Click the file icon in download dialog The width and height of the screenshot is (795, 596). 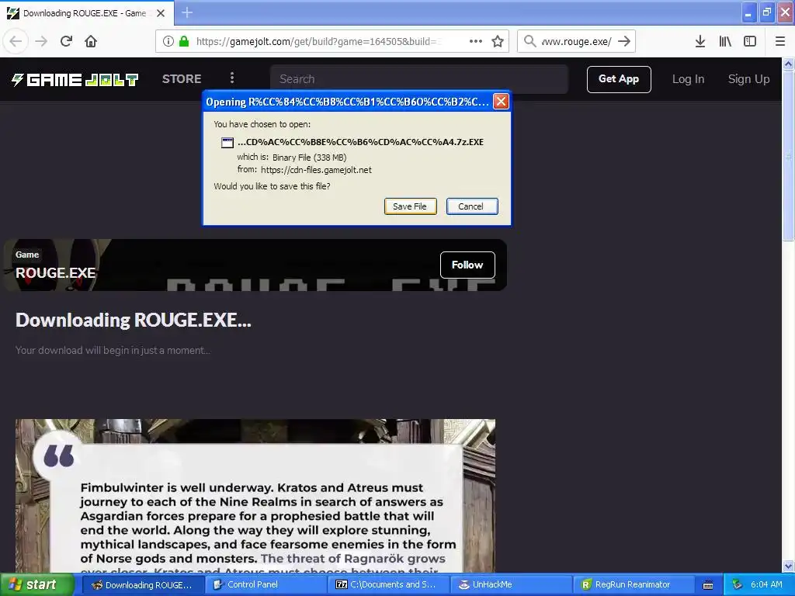tap(227, 143)
